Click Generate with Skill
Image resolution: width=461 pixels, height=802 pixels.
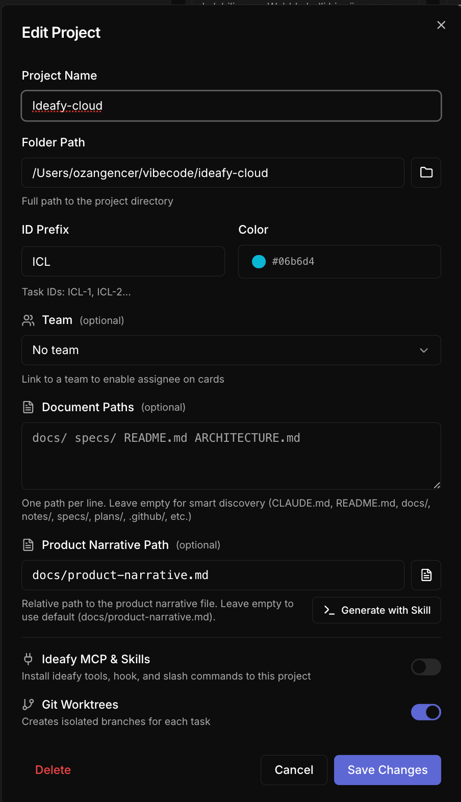pyautogui.click(x=376, y=610)
